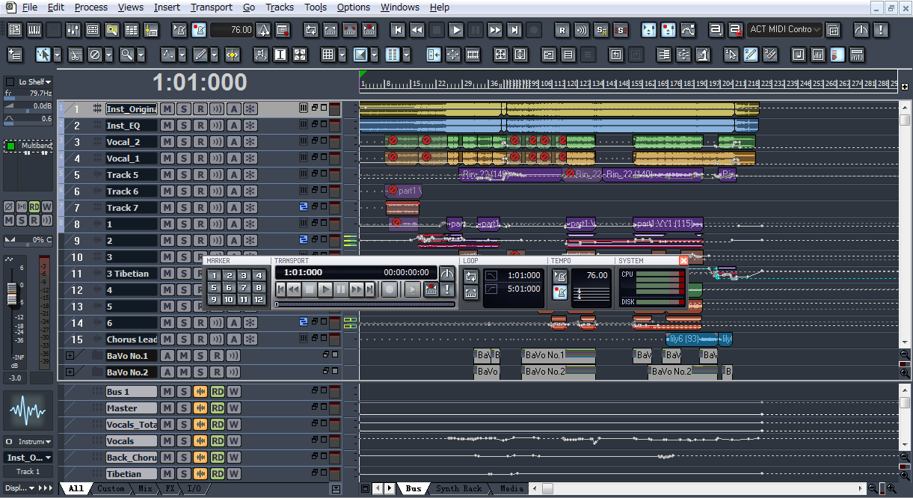Click Record in the floating transport panel
Viewport: 913px width, 498px height.
pos(390,289)
